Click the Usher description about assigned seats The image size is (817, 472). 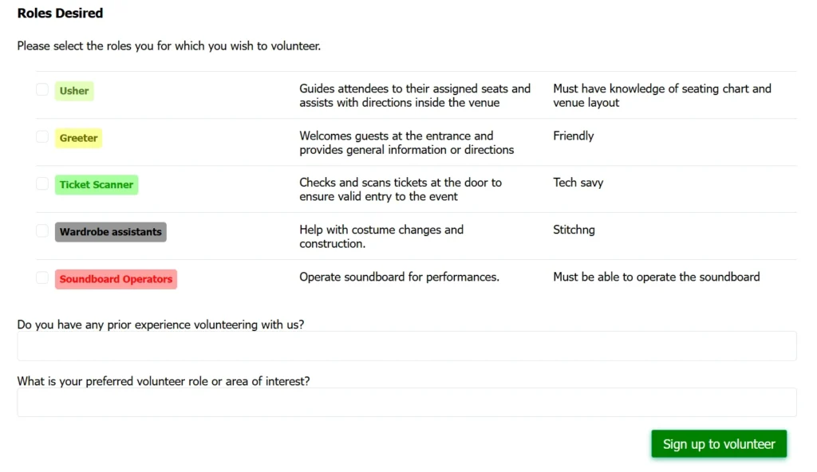(x=415, y=96)
